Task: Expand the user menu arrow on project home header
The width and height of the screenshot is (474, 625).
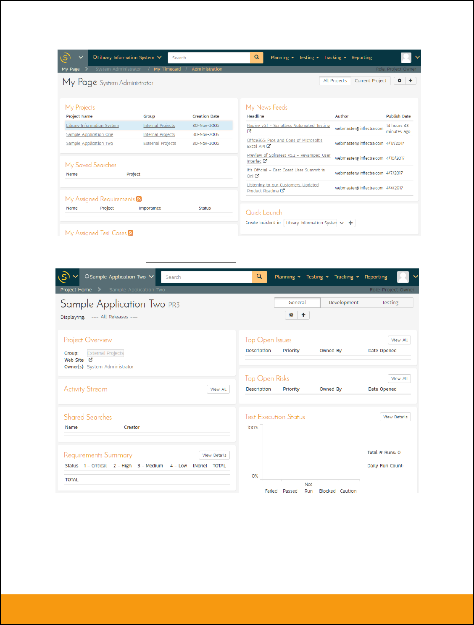Action: click(416, 276)
